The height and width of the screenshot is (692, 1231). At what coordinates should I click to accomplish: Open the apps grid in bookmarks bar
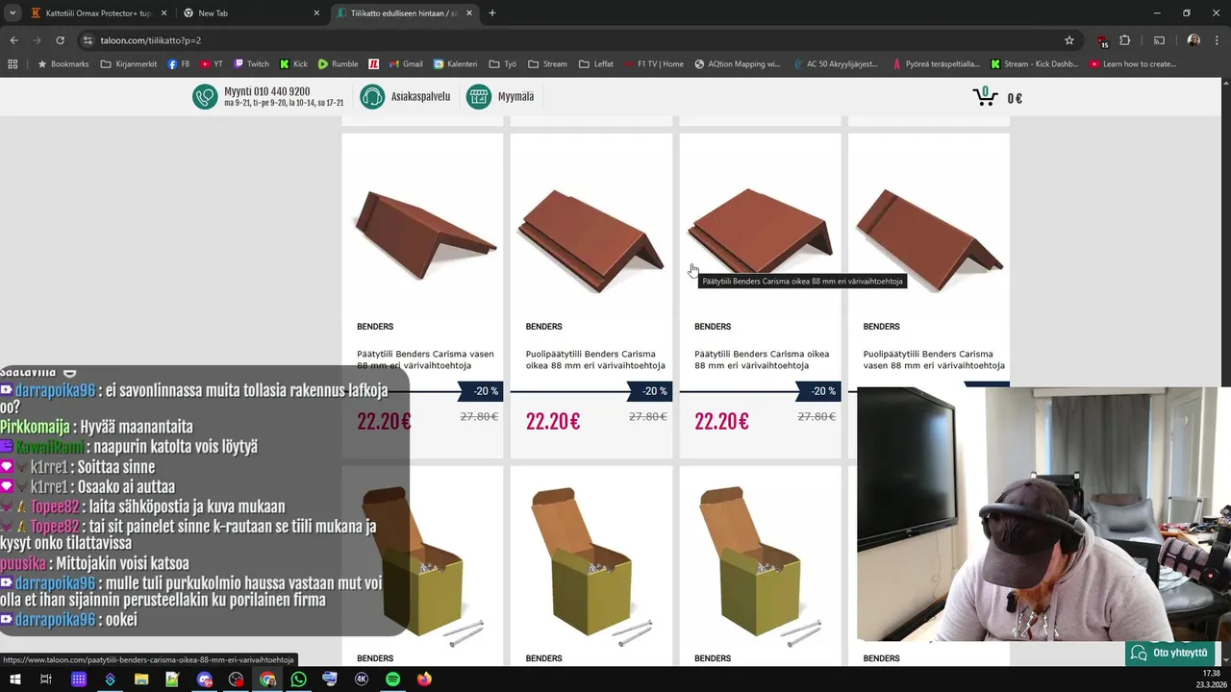pos(13,64)
